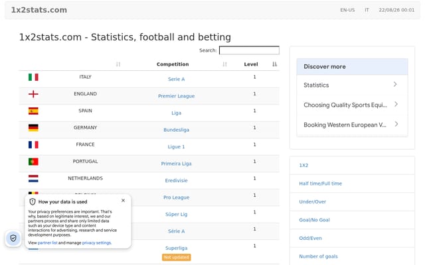Switch language to EN-US

click(347, 10)
